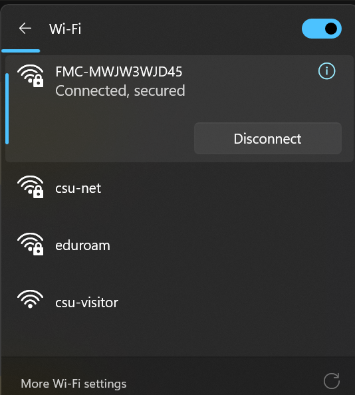The width and height of the screenshot is (355, 395).
Task: Refresh the network list icon
Action: tap(332, 381)
